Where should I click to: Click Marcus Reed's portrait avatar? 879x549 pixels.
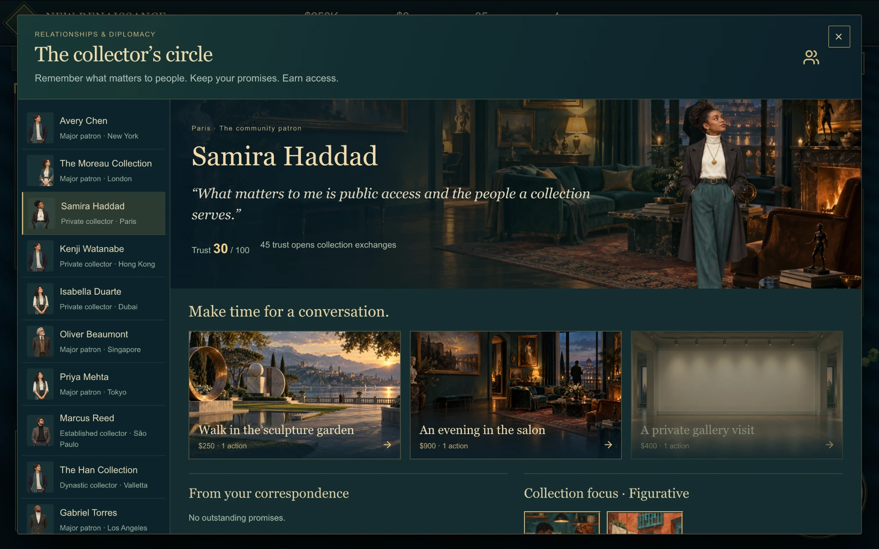40,431
